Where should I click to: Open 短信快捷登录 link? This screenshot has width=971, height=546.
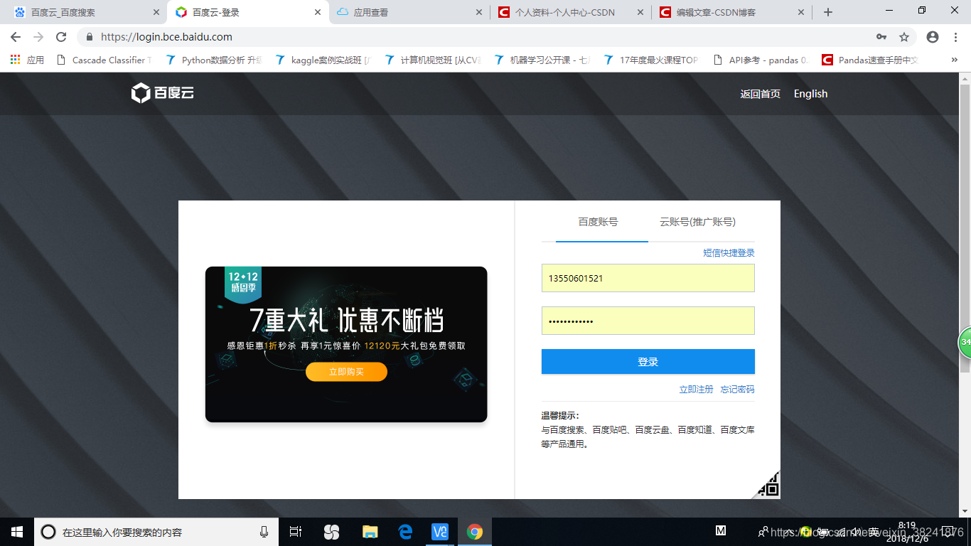click(x=729, y=252)
